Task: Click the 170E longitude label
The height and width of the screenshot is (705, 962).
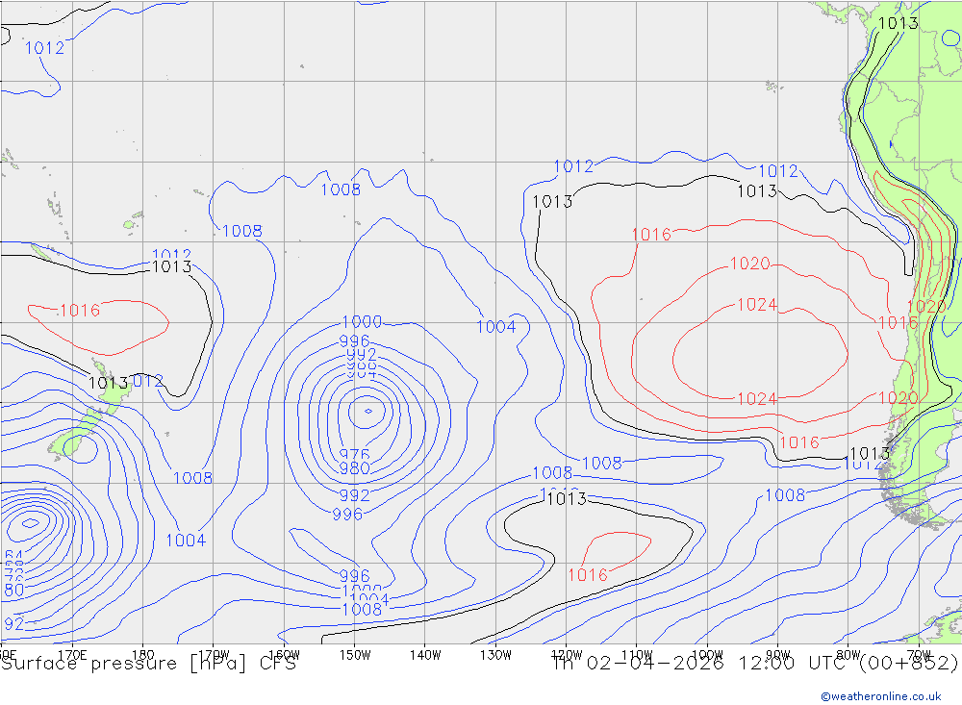Action: (x=72, y=655)
